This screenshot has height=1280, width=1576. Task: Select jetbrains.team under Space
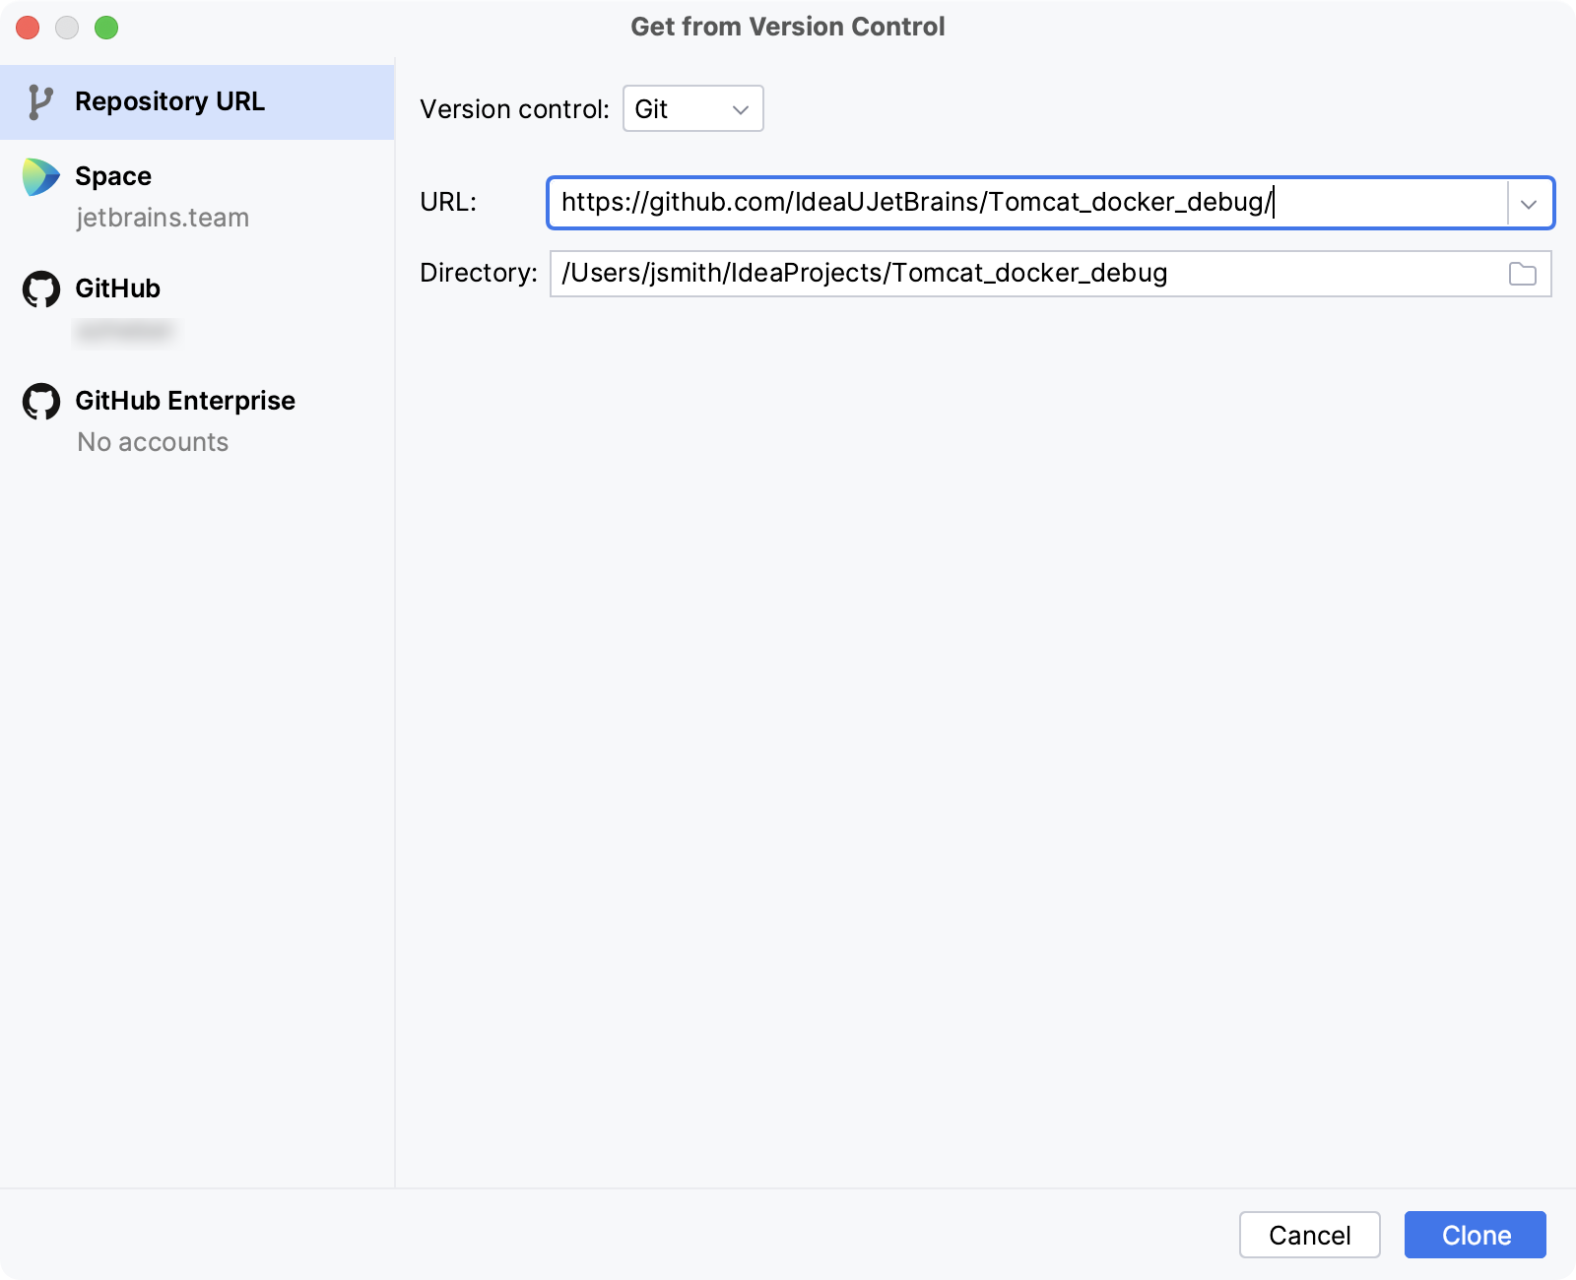[163, 218]
